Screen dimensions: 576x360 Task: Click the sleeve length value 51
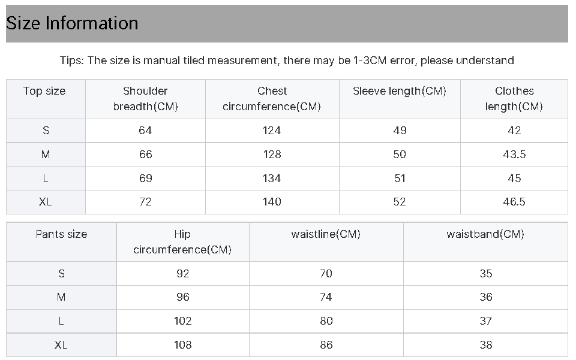click(x=400, y=178)
